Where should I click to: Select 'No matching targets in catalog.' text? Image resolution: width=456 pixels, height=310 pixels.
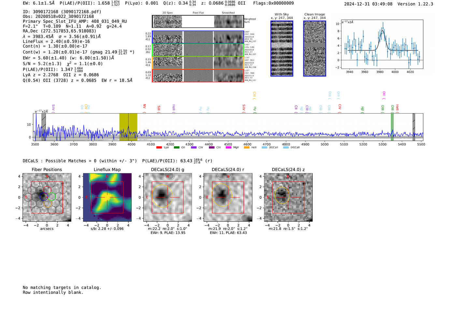point(62,288)
